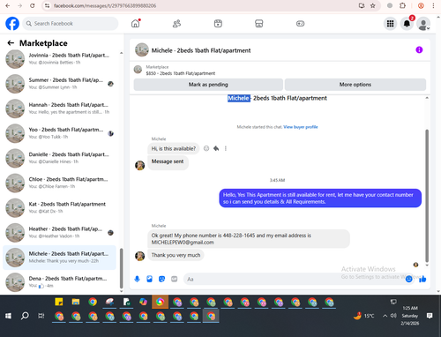Screen dimensions: 441x337
Task: Open the Windows action center notifications
Action: [430, 316]
